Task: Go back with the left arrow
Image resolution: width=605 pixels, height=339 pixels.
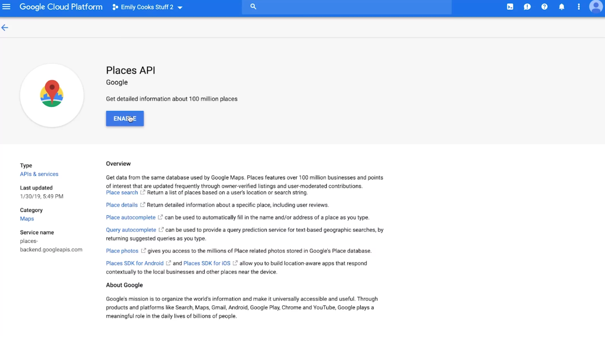Action: (5, 28)
